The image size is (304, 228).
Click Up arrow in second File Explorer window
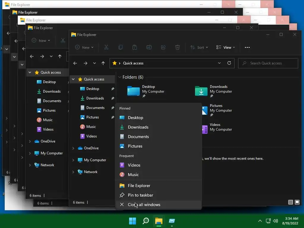click(x=60, y=56)
